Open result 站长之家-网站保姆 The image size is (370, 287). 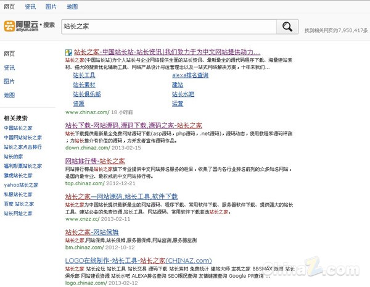(x=92, y=232)
